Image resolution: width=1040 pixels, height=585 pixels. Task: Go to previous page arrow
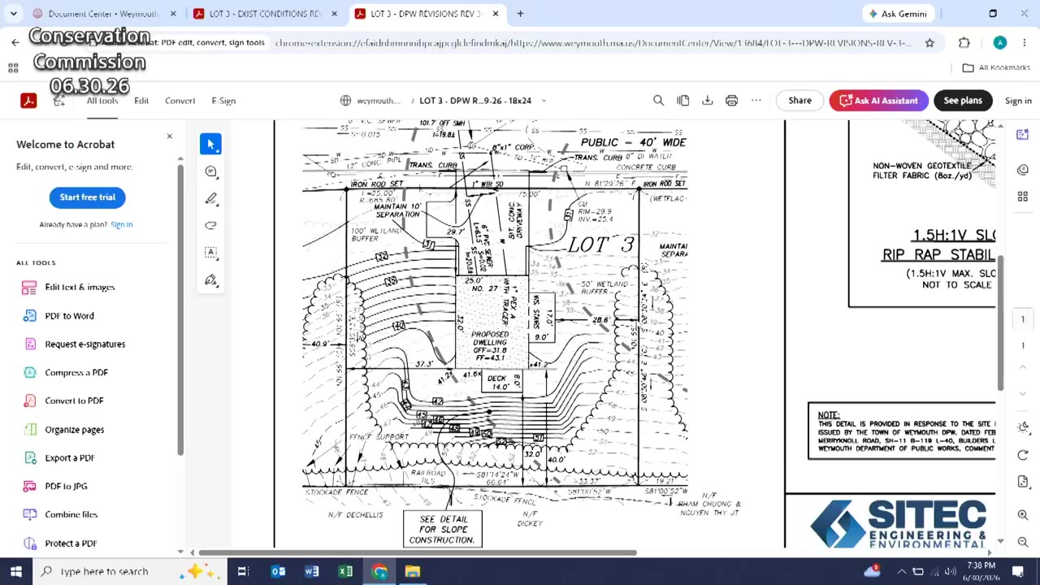click(1022, 366)
